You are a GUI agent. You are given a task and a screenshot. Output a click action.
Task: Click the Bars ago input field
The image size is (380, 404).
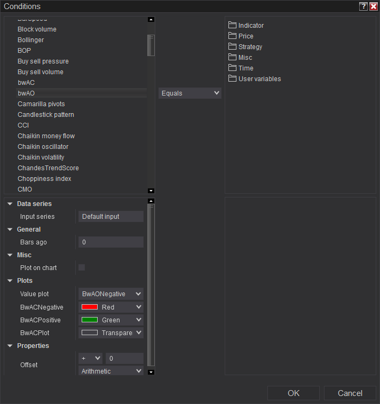[x=111, y=242]
